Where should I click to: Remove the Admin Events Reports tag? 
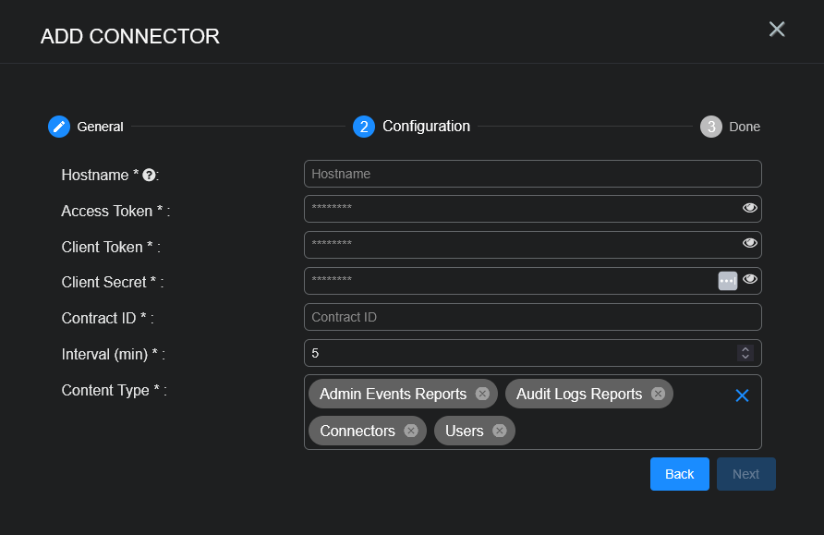pos(482,394)
